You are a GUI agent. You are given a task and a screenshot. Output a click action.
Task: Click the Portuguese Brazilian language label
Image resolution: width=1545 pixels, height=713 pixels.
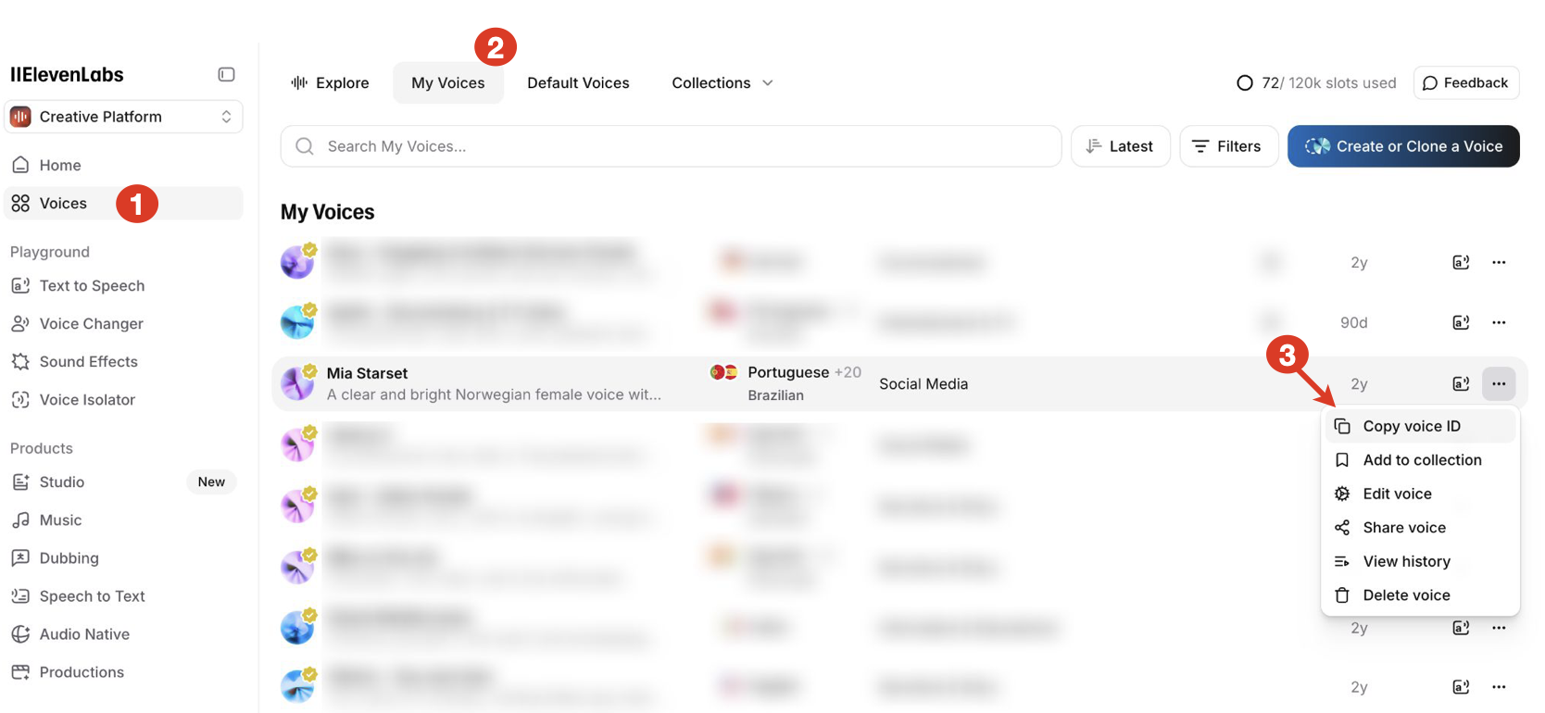click(788, 383)
